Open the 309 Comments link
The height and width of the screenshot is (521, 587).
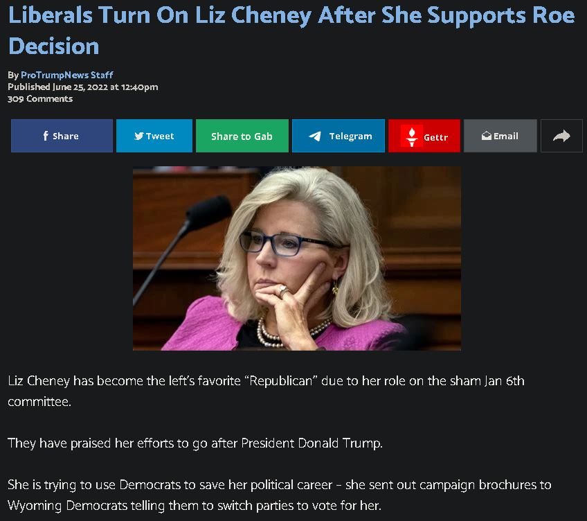(x=40, y=98)
